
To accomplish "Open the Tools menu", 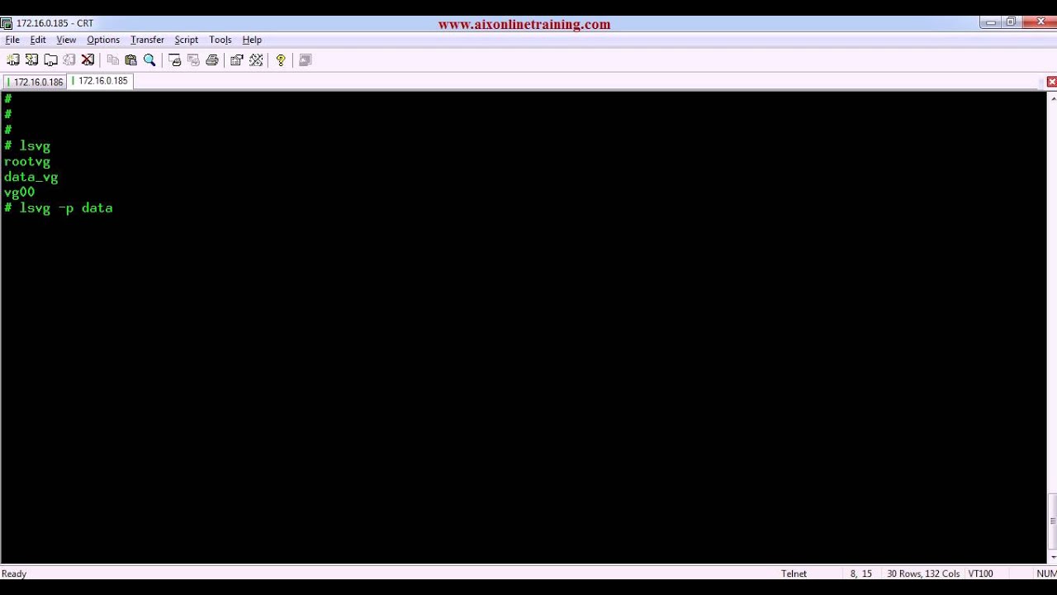I will click(220, 40).
